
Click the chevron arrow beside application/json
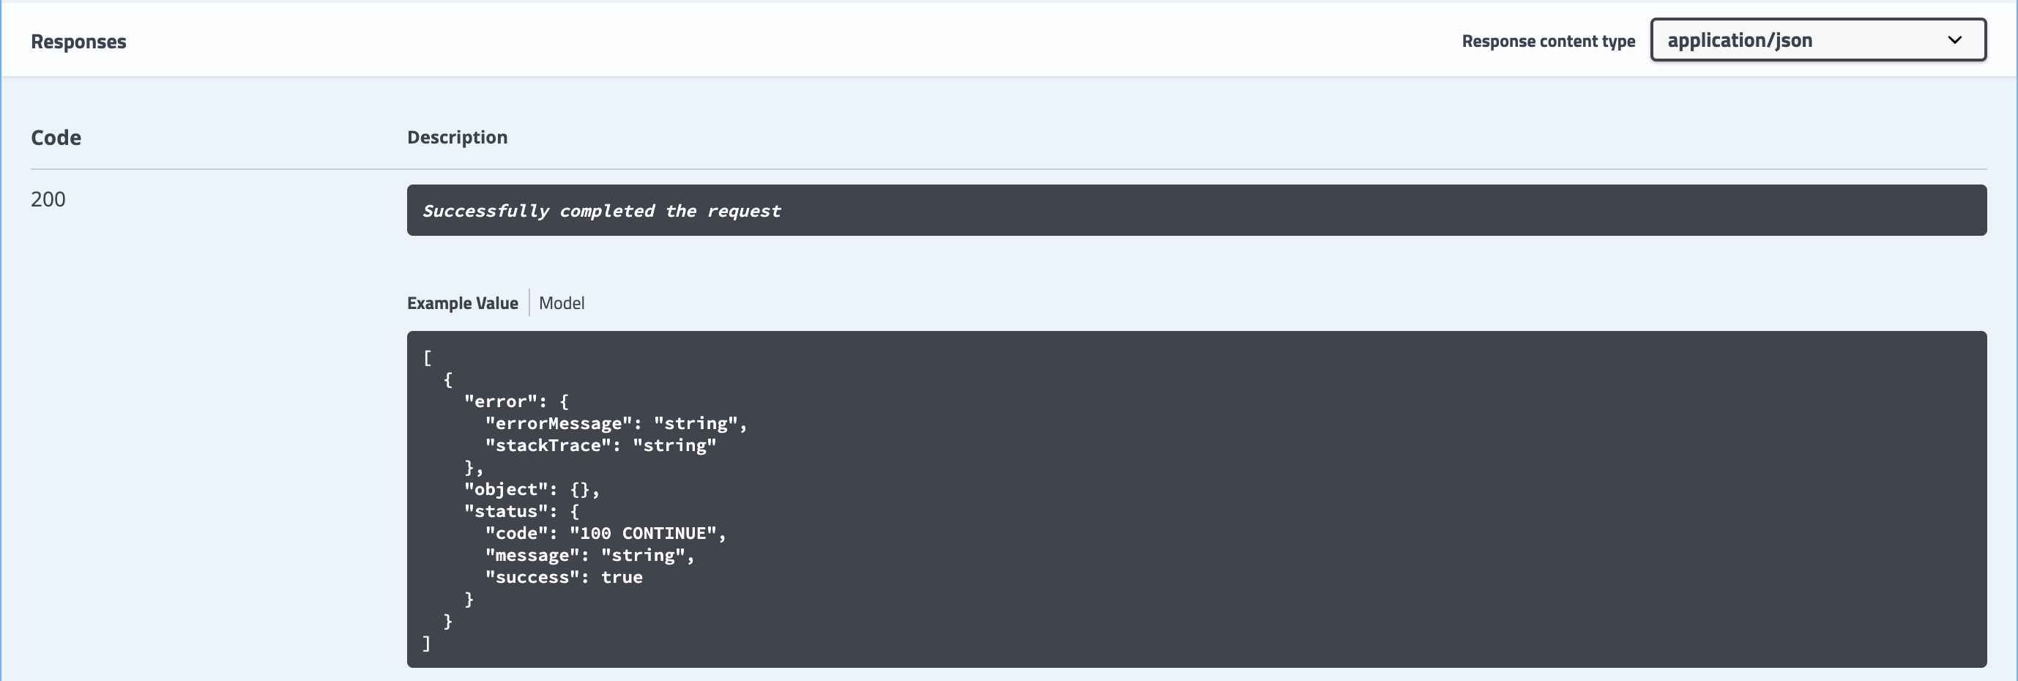pos(1954,40)
